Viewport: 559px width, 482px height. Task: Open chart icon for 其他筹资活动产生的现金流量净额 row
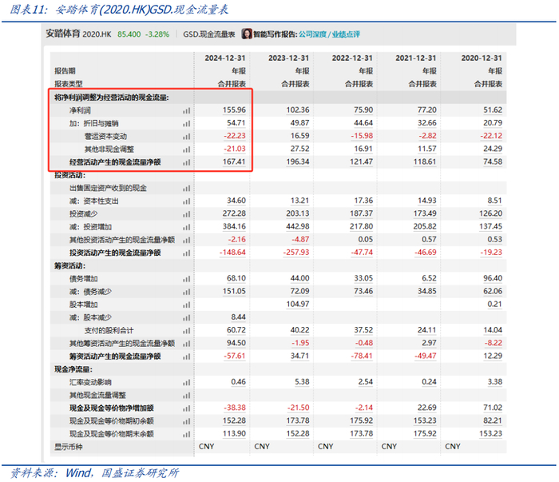pyautogui.click(x=186, y=344)
